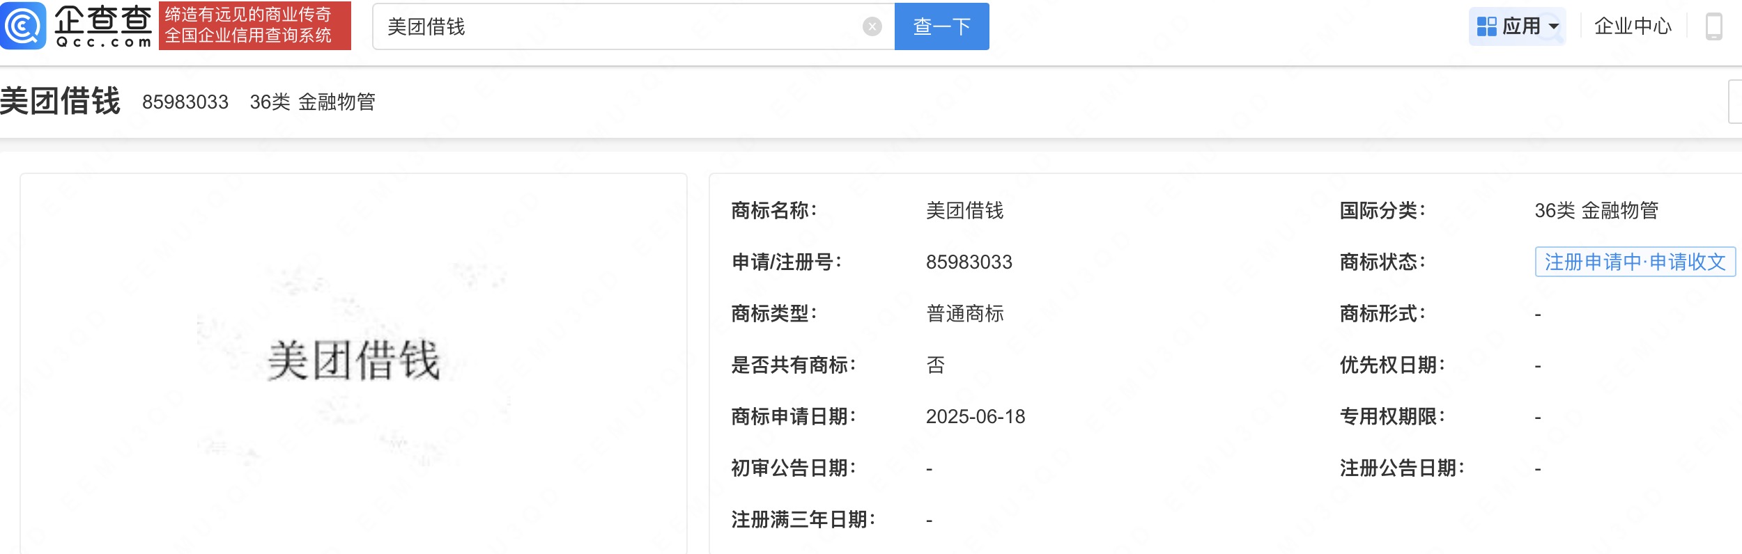Click the blue Qichacha logo icon

[x=24, y=26]
